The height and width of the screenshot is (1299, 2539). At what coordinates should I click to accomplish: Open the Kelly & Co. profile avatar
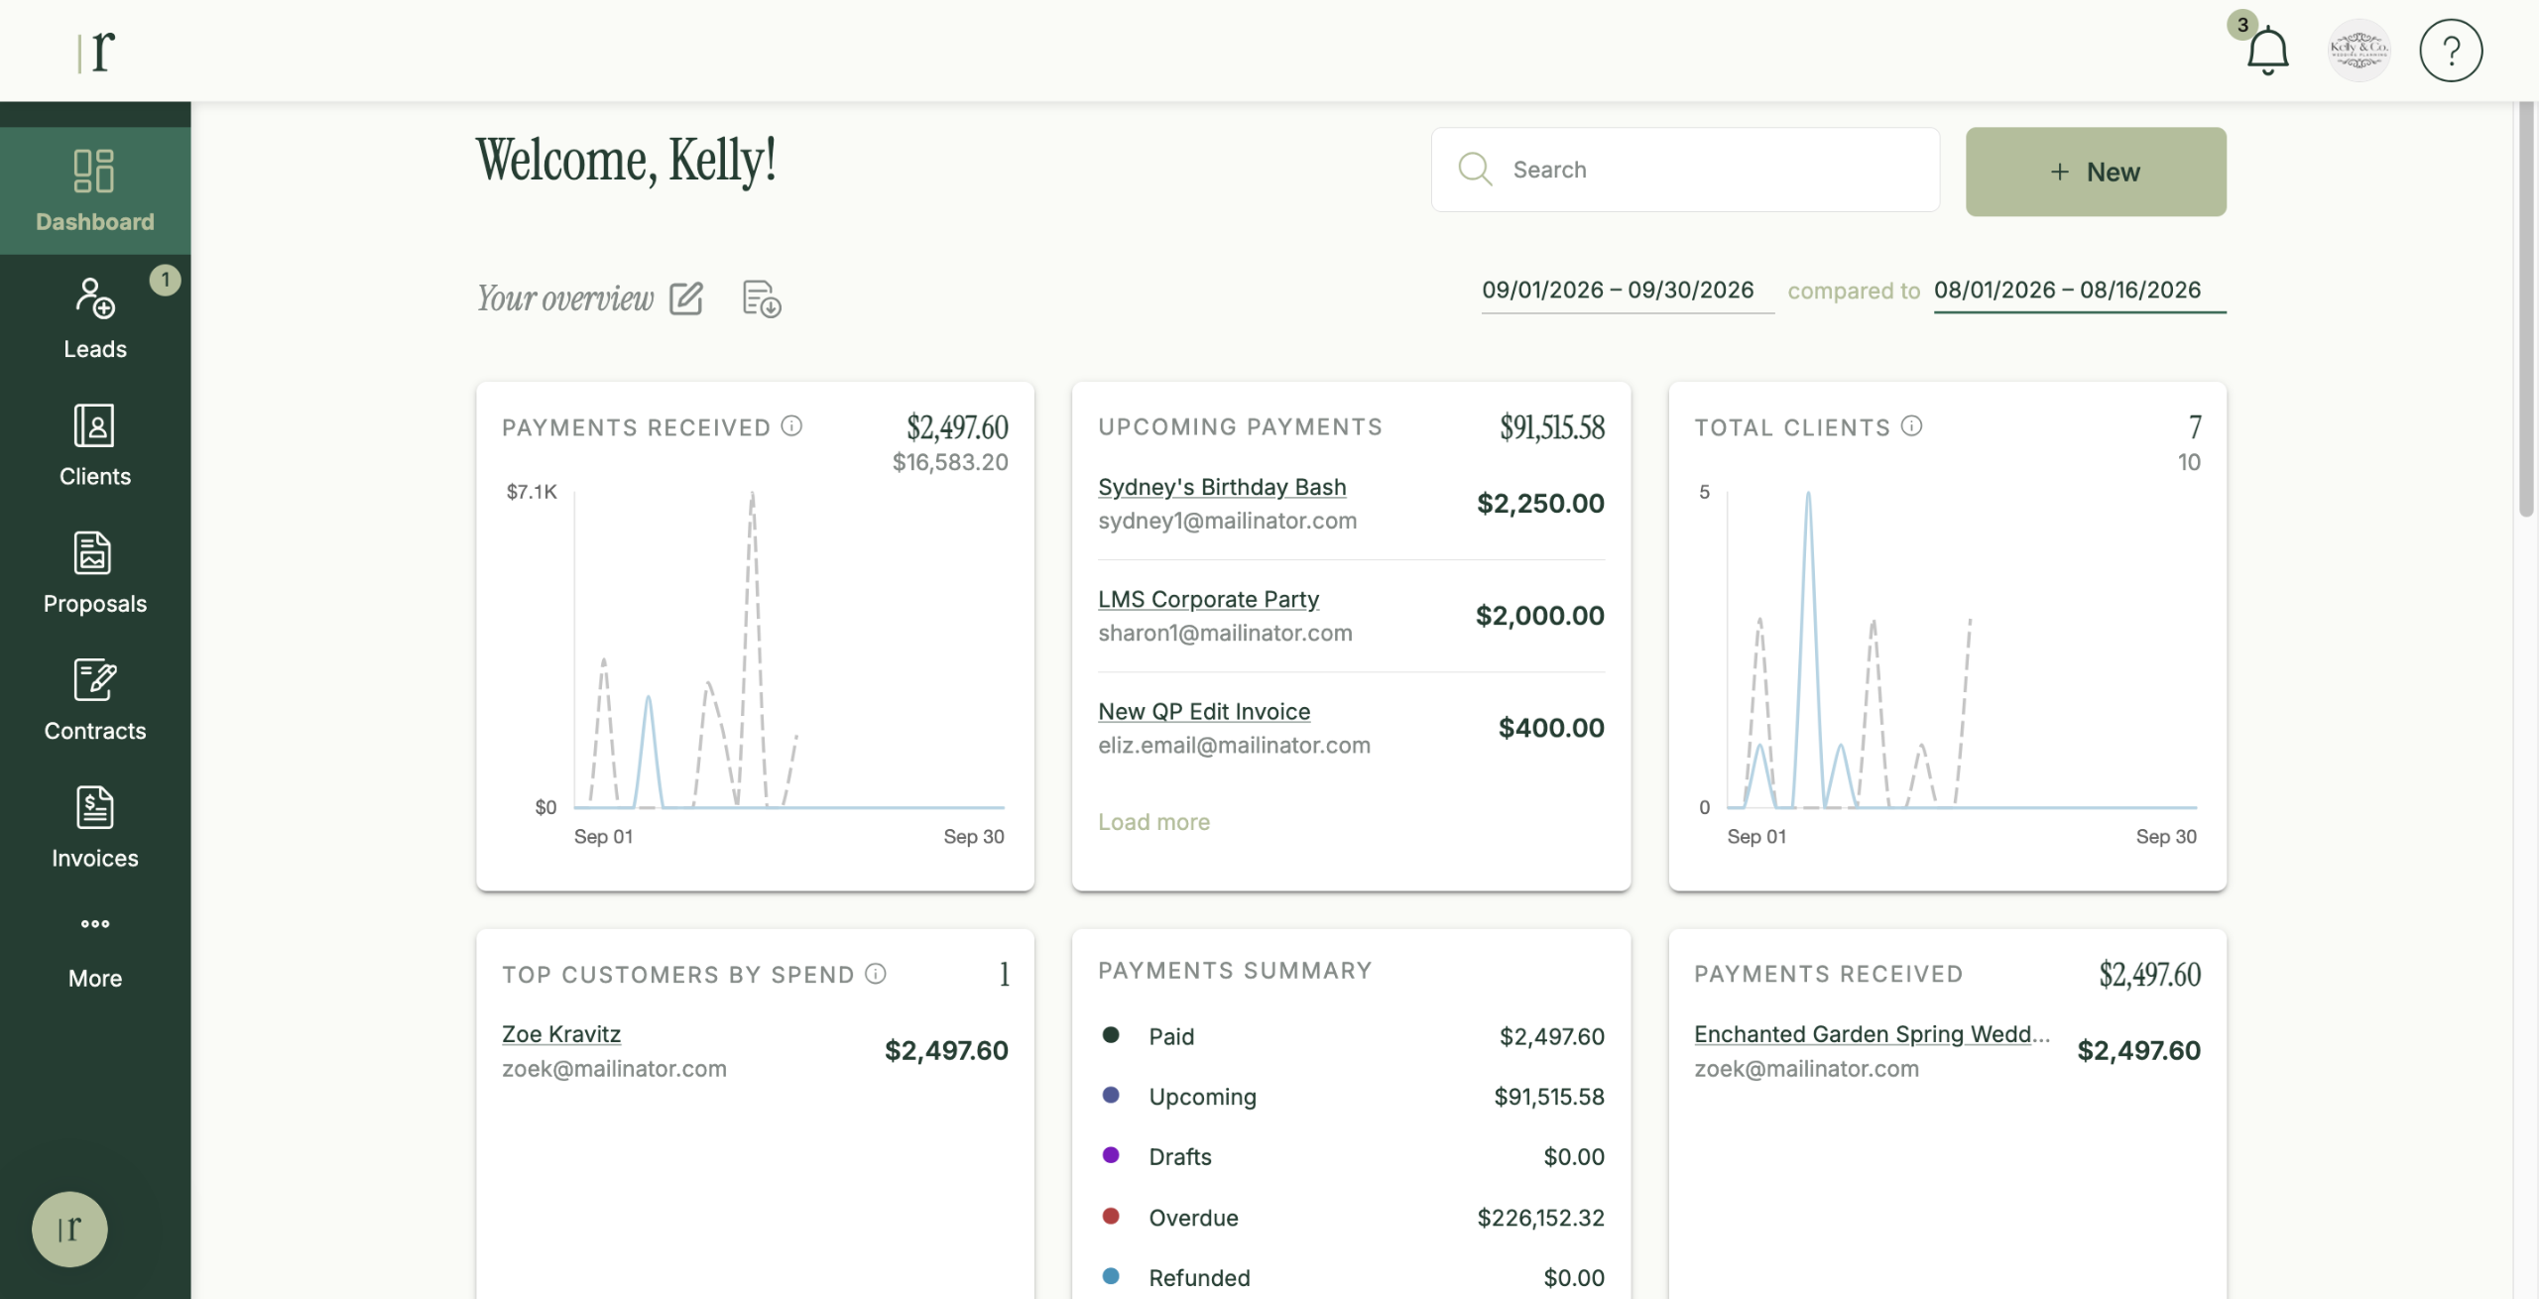coord(2358,51)
